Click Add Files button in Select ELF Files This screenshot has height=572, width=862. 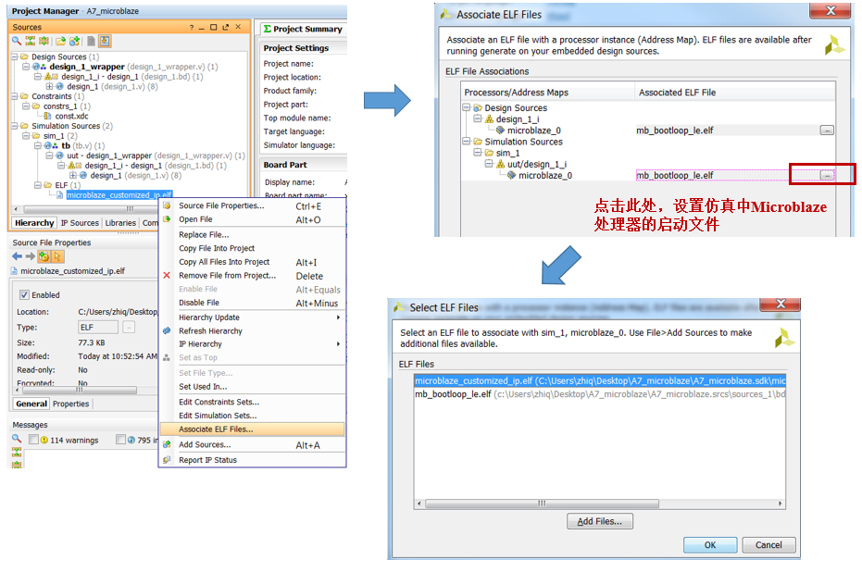pos(600,521)
